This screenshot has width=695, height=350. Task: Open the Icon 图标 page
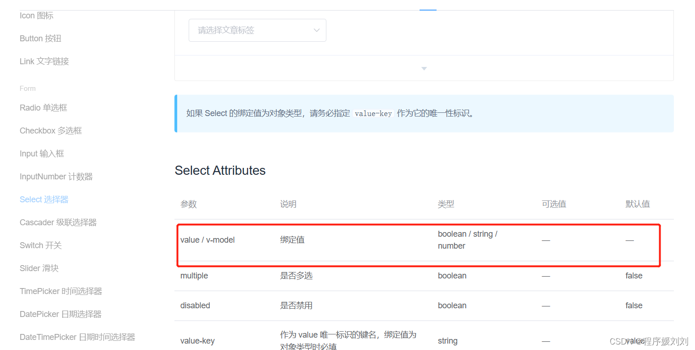tap(36, 15)
